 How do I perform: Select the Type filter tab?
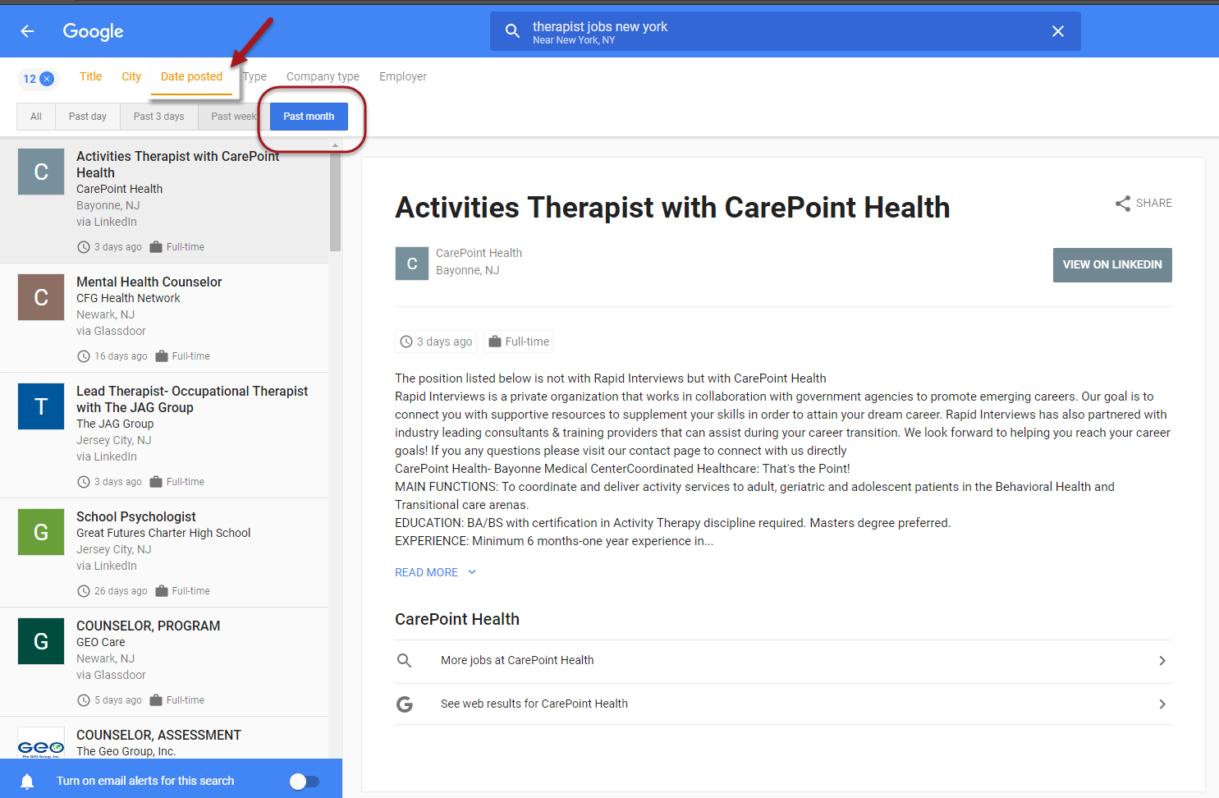[x=255, y=76]
